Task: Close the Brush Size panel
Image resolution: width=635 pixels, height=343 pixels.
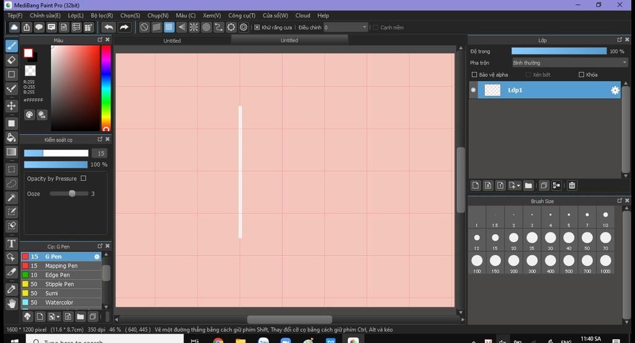Action: (x=627, y=201)
